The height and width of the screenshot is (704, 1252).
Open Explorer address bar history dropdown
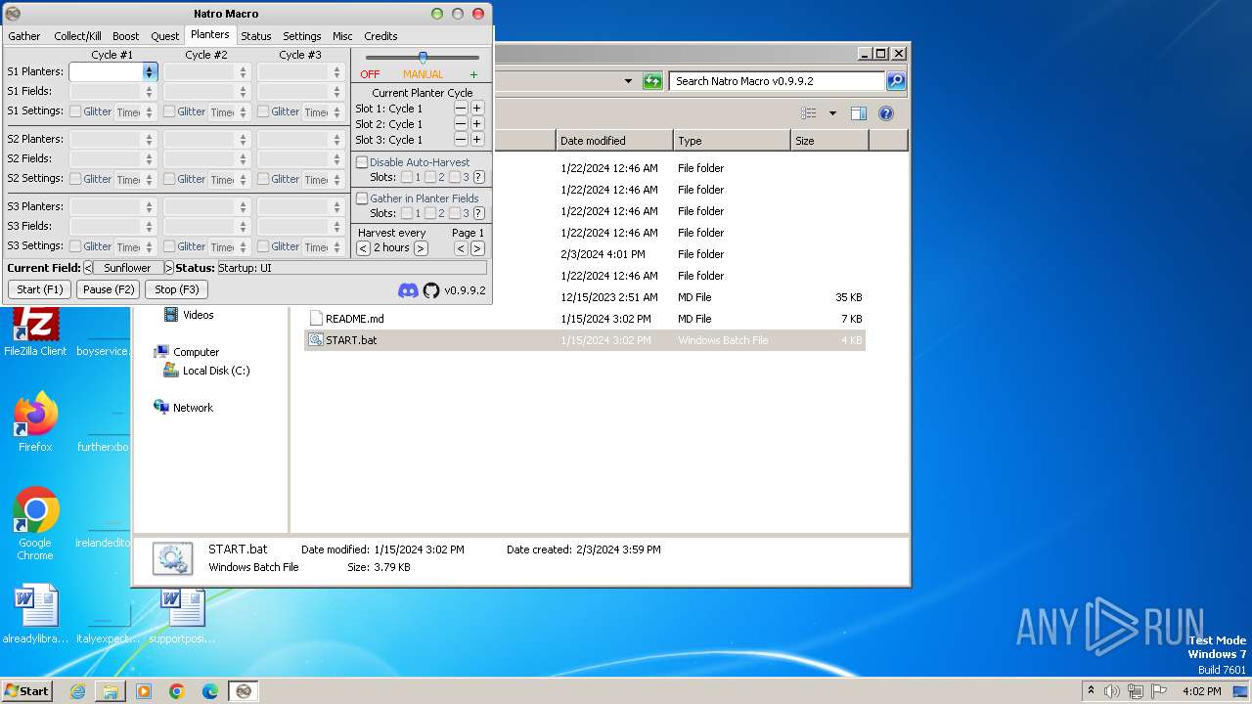[628, 81]
